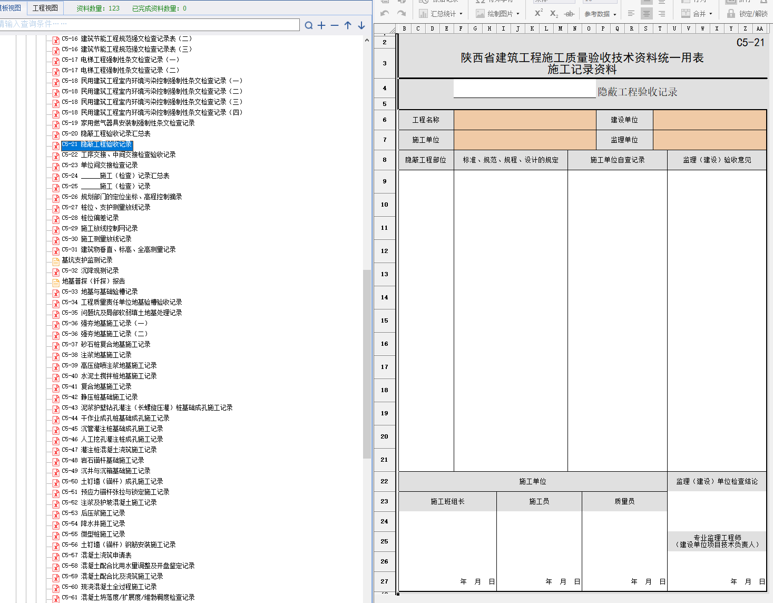
Task: Select C5-30 施工测量放线记录 tree item
Action: 96,239
